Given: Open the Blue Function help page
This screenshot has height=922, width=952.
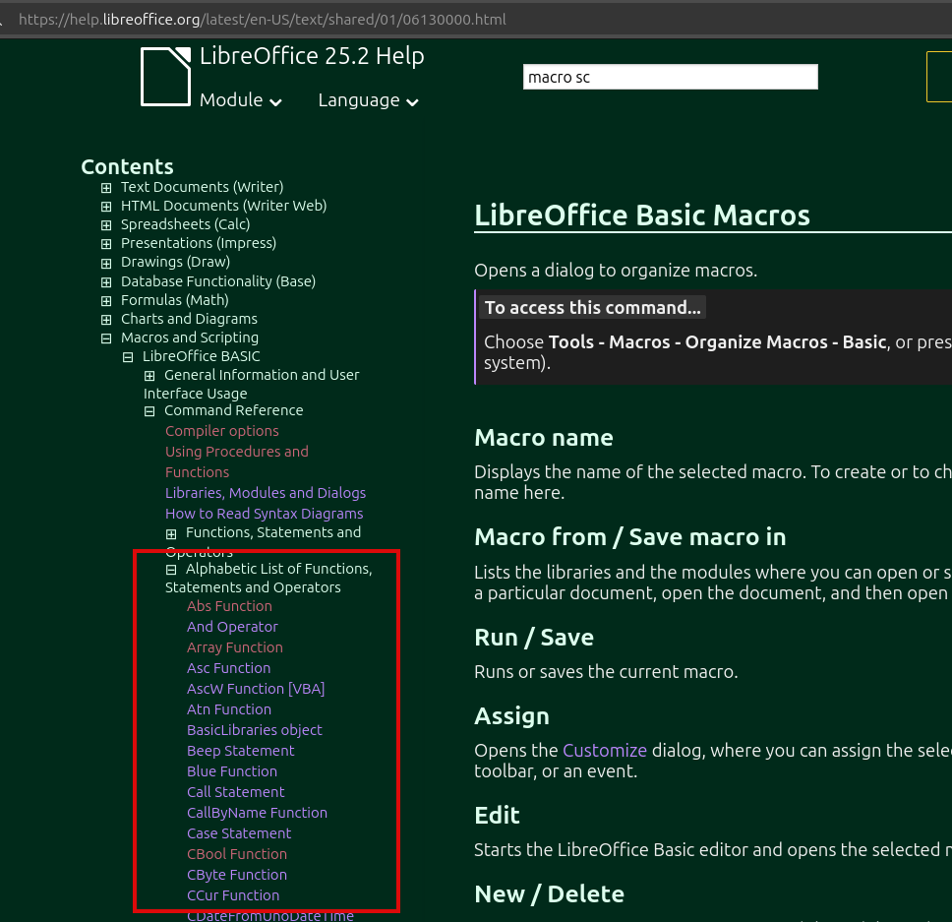Looking at the screenshot, I should (232, 771).
